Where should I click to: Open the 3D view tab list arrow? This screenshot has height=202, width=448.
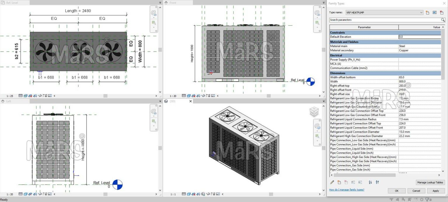323,101
